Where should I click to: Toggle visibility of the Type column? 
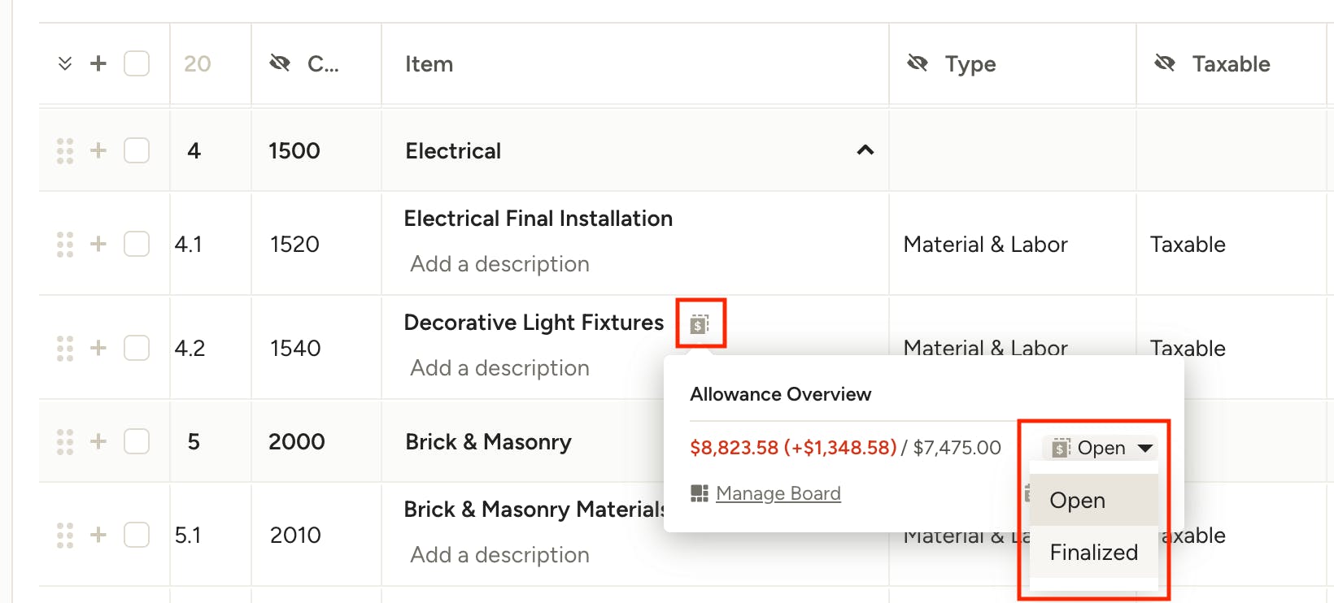tap(918, 63)
